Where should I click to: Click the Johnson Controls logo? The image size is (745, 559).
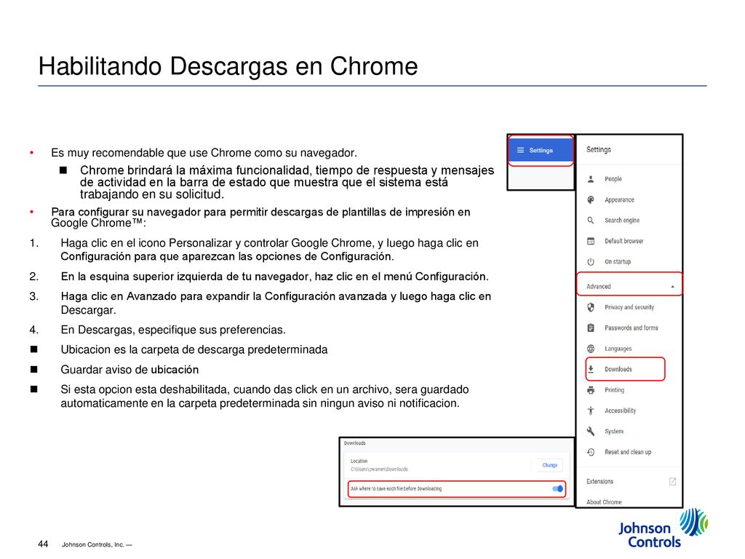point(664,528)
